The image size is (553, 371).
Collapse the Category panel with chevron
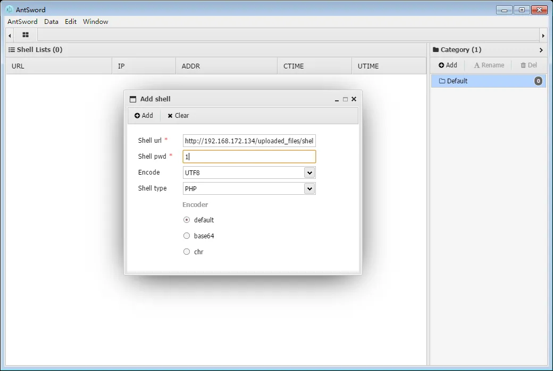click(x=541, y=50)
